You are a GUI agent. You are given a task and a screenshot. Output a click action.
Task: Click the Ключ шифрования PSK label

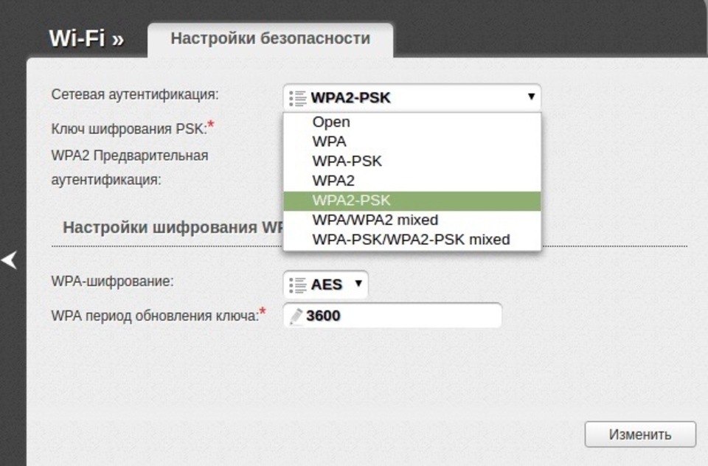click(128, 128)
